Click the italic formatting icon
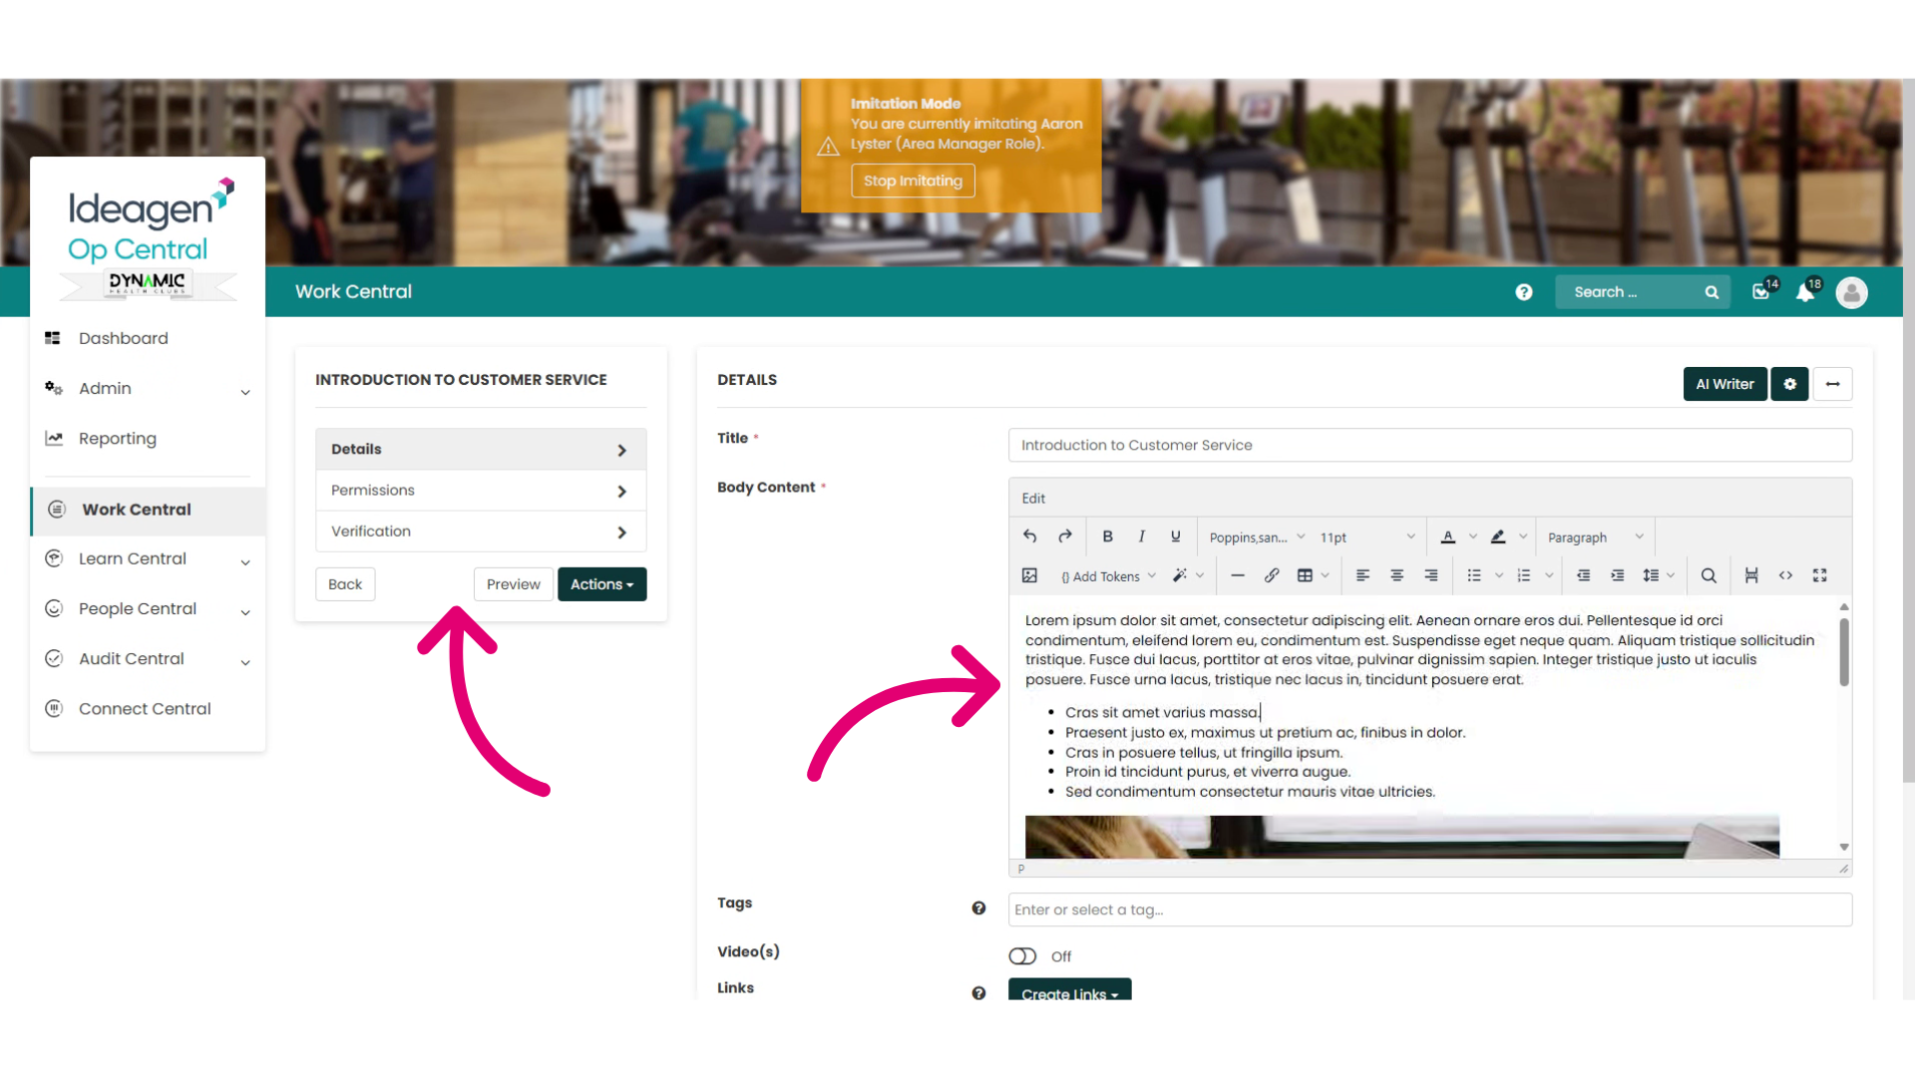Viewport: 1915px width, 1077px height. tap(1141, 537)
